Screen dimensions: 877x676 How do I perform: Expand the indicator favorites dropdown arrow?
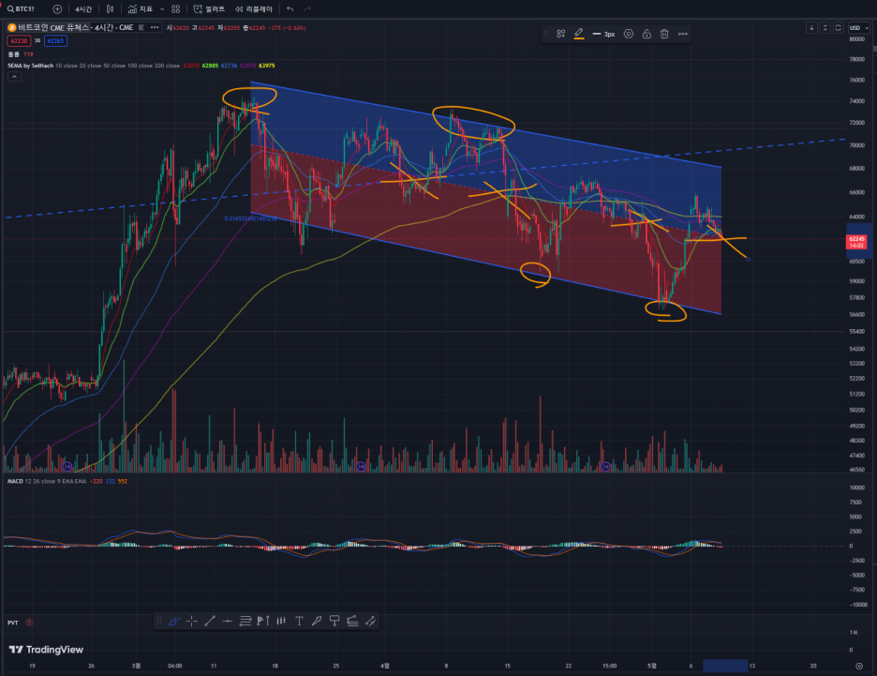pyautogui.click(x=162, y=9)
